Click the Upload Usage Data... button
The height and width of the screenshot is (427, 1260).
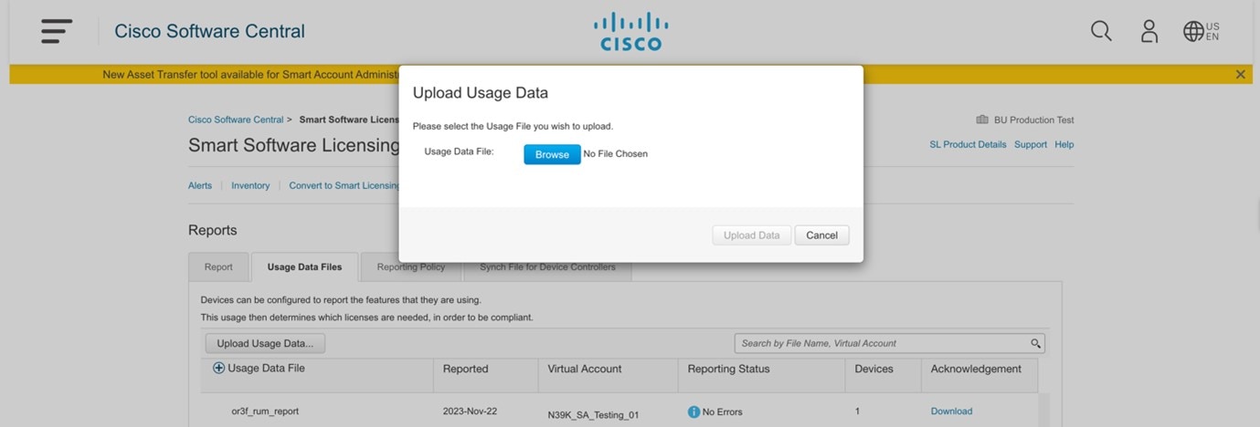(265, 343)
